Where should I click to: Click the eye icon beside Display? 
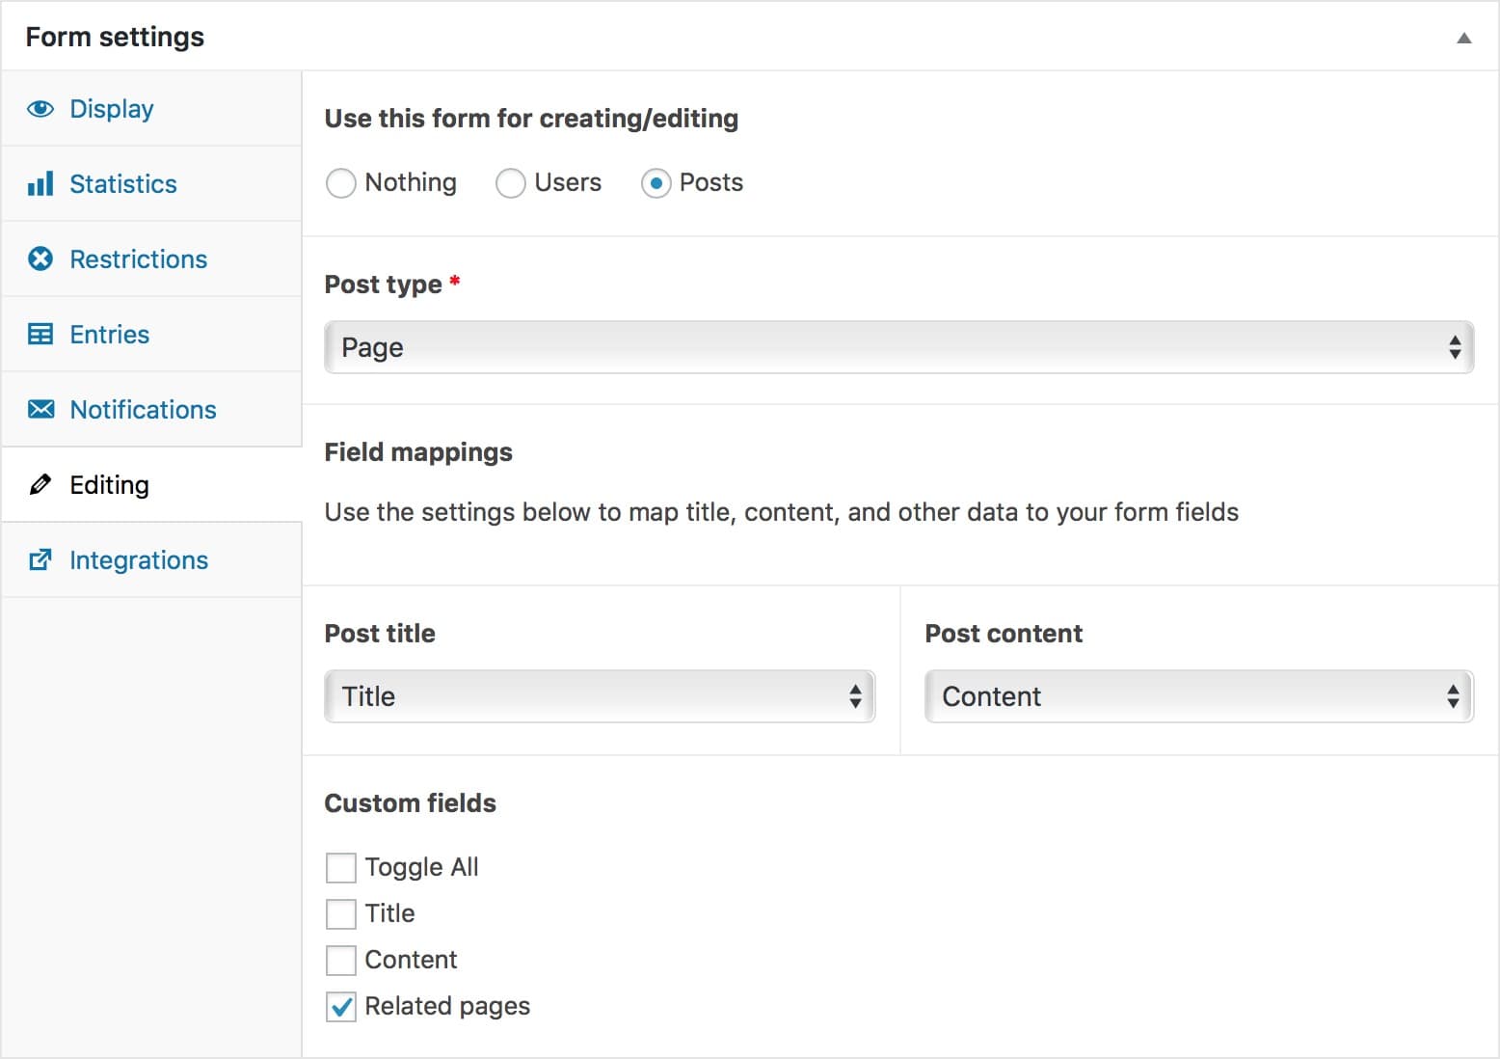pyautogui.click(x=40, y=109)
